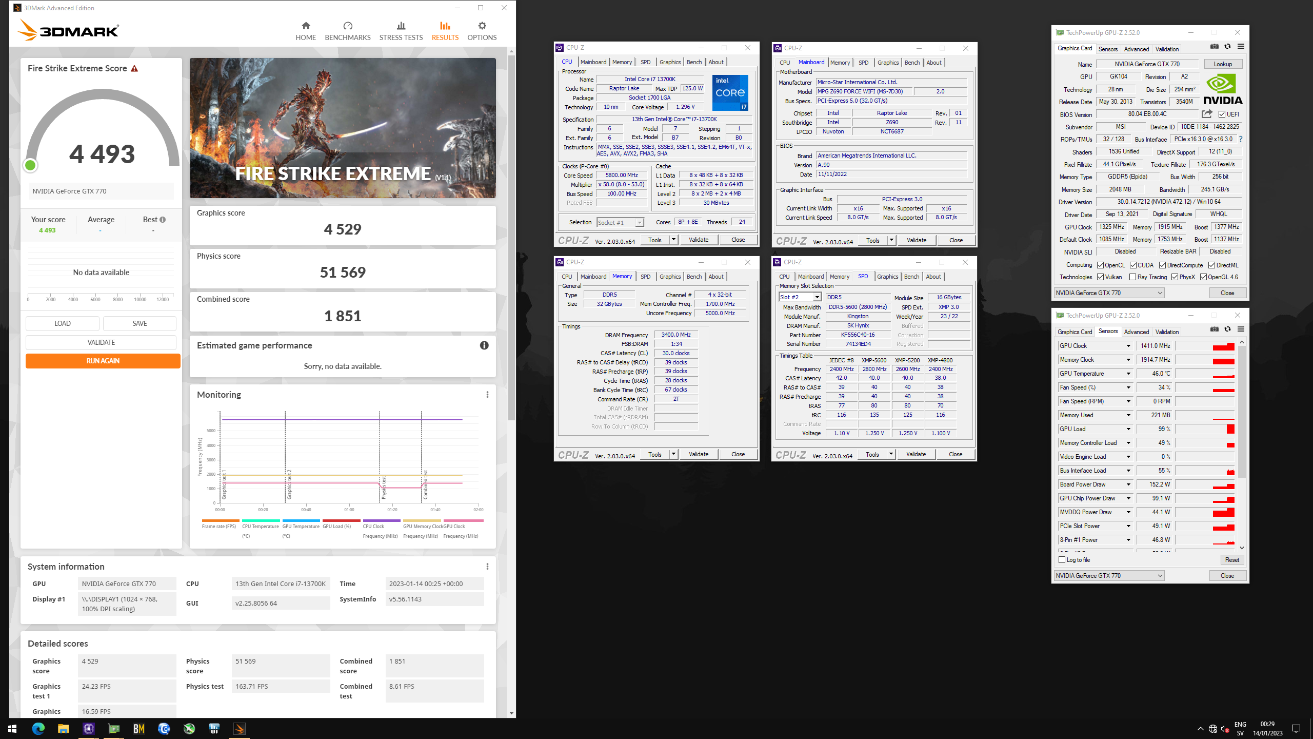Open File Explorer from the taskbar
The image size is (1313, 739).
coord(63,728)
